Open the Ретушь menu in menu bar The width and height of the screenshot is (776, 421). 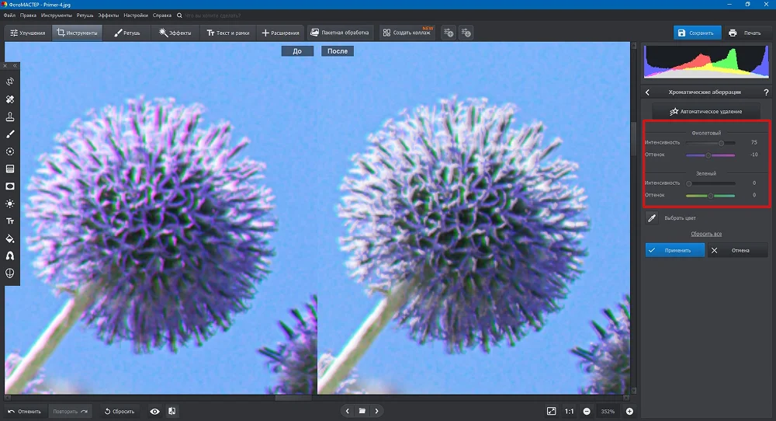point(85,16)
